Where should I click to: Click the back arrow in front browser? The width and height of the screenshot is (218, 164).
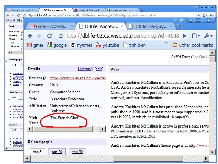[x=30, y=36]
